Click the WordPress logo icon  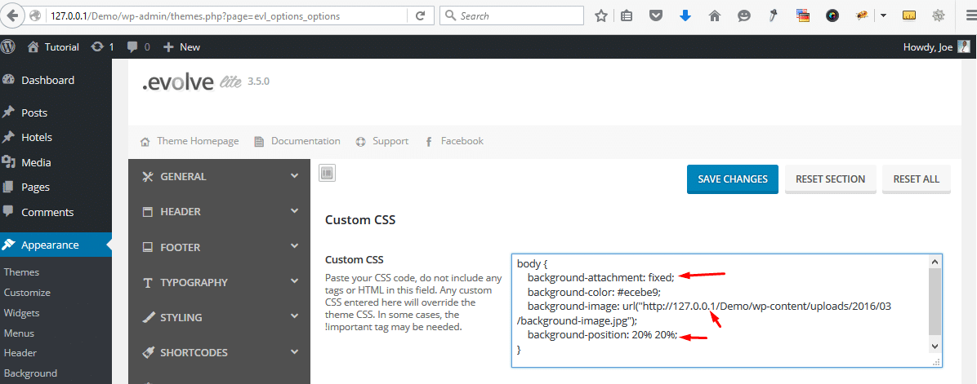click(x=9, y=46)
